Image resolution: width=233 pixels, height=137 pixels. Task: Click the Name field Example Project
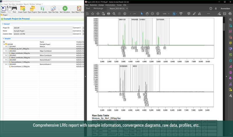(x=43, y=31)
